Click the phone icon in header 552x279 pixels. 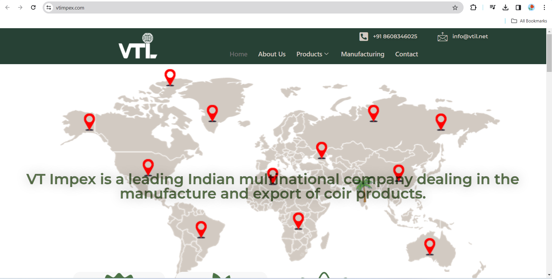(363, 37)
